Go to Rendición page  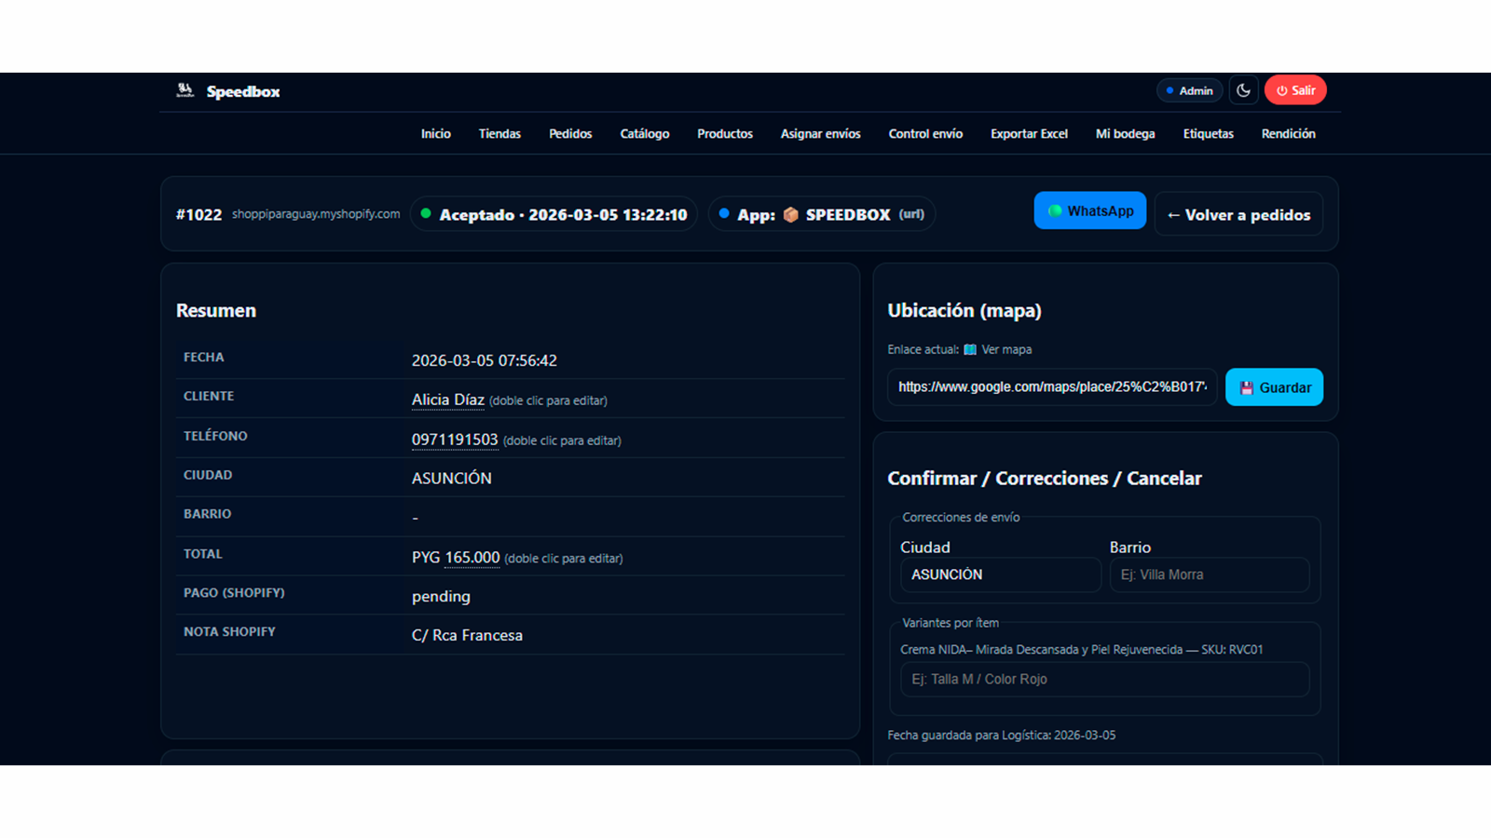pos(1289,134)
